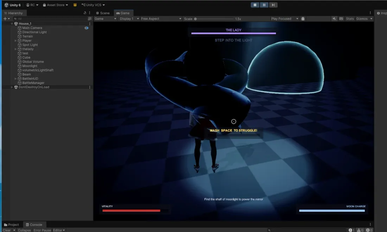This screenshot has width=387, height=232.
Task: Click the Player cube icon
Action: 19,40
